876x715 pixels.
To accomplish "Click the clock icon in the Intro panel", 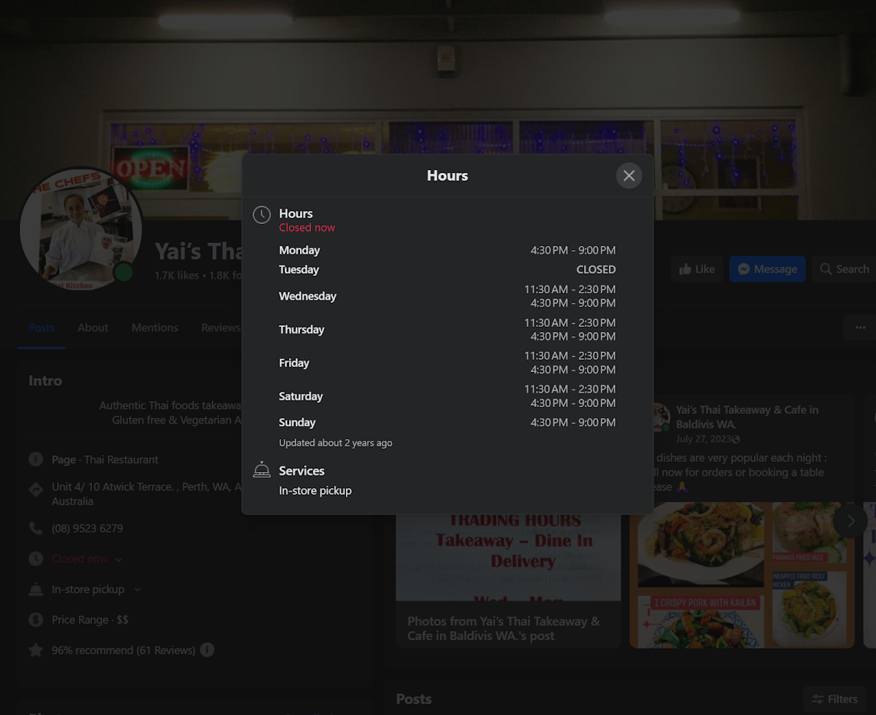I will 36,559.
